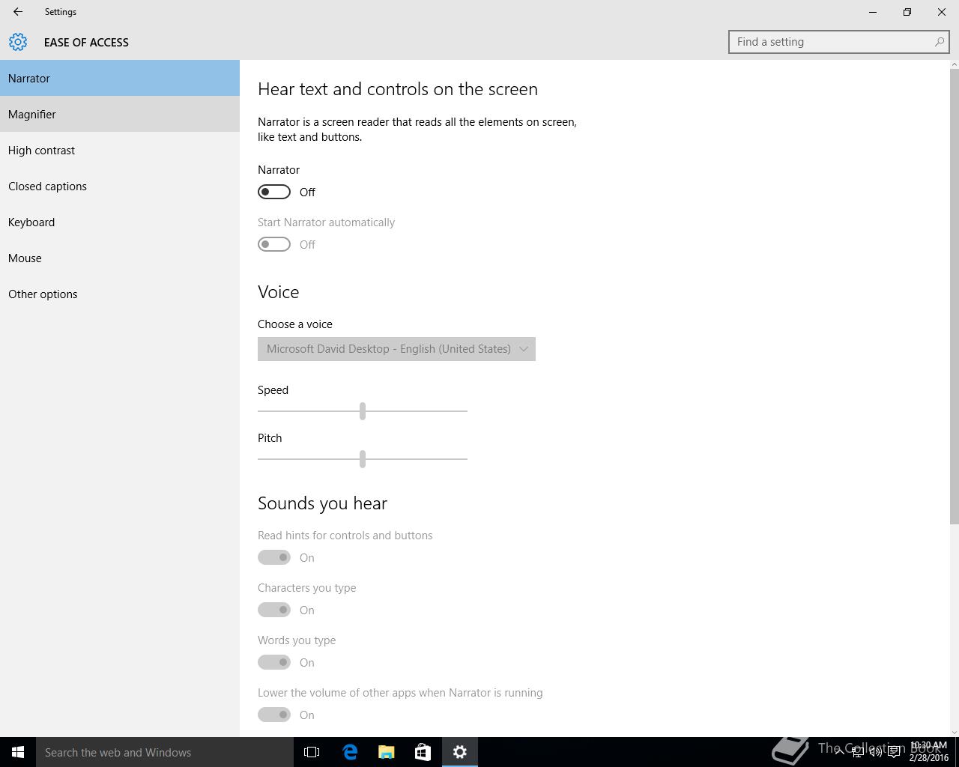
Task: Click the Pitch slider thumb
Action: [x=363, y=458]
